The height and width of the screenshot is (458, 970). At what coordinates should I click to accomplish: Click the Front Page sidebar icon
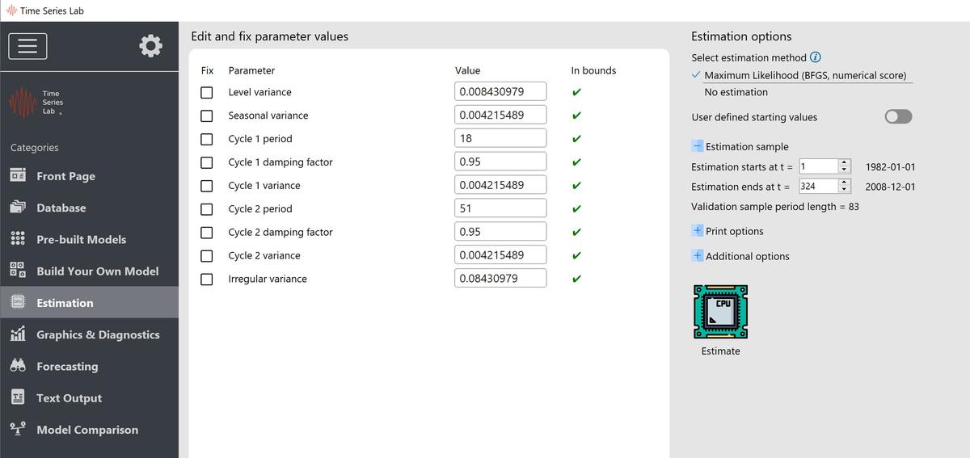tap(18, 175)
